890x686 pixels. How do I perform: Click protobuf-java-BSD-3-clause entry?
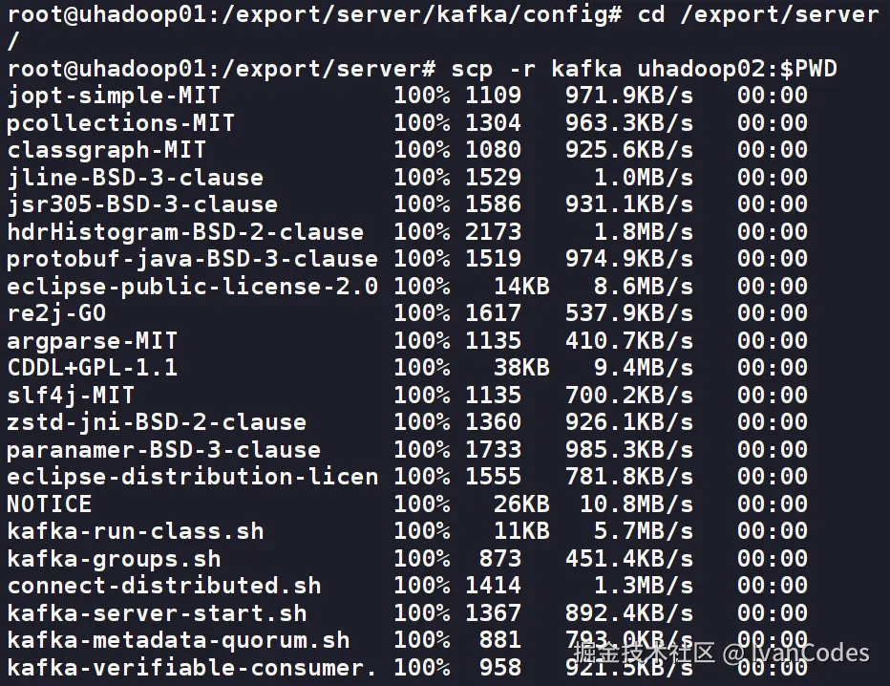pyautogui.click(x=192, y=259)
